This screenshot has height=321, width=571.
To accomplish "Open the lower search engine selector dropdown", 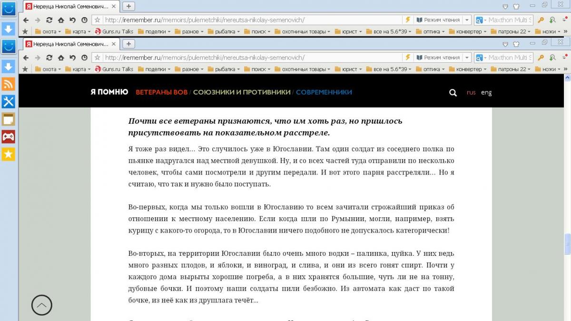I will coord(481,58).
